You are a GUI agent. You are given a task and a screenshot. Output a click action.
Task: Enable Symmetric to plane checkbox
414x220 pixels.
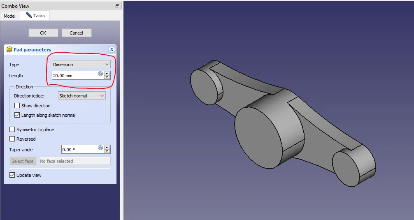12,129
